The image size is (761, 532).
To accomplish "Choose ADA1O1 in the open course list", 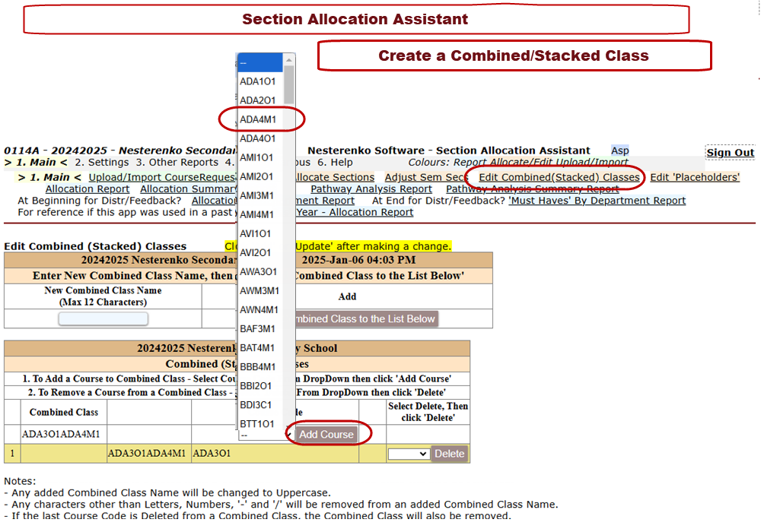I will coord(258,81).
